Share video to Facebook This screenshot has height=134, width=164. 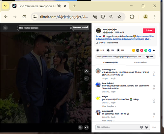(x=150, y=50)
